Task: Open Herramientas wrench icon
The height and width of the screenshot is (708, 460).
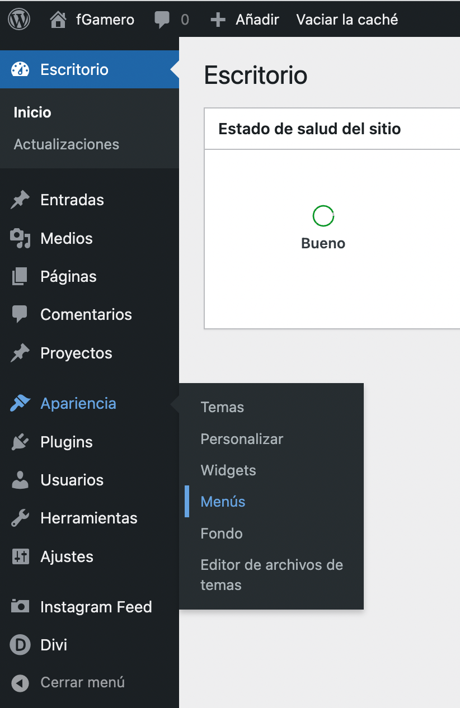Action: (x=20, y=518)
